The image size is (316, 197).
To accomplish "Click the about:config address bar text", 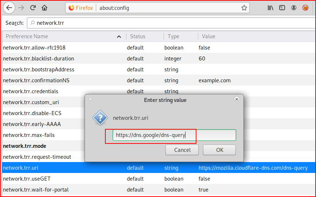I will 114,8.
